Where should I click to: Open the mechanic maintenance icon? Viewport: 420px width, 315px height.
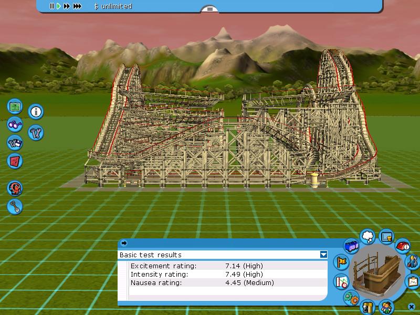coord(413,261)
